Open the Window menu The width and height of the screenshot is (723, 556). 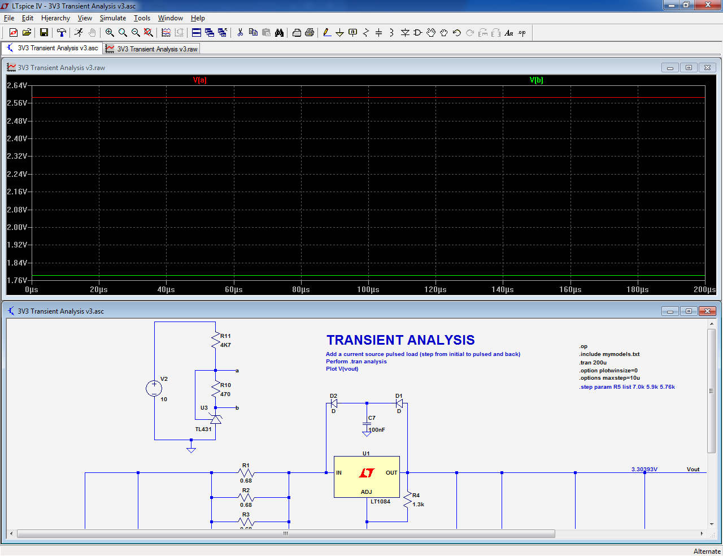point(171,18)
